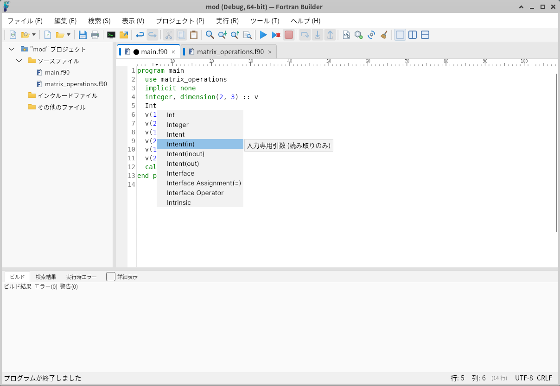Click the open project folder icon
Screen dimensions: 560x386
click(x=25, y=35)
